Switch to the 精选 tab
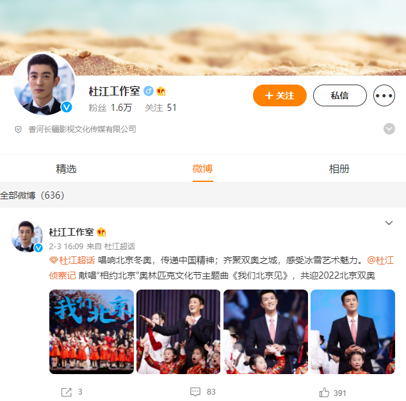The height and width of the screenshot is (401, 406). pos(66,169)
